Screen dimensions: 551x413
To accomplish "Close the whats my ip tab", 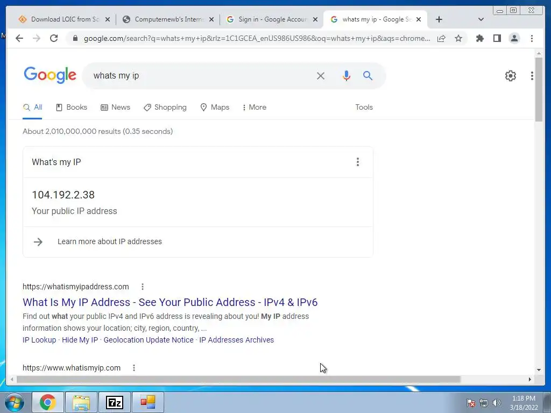I will [x=419, y=19].
